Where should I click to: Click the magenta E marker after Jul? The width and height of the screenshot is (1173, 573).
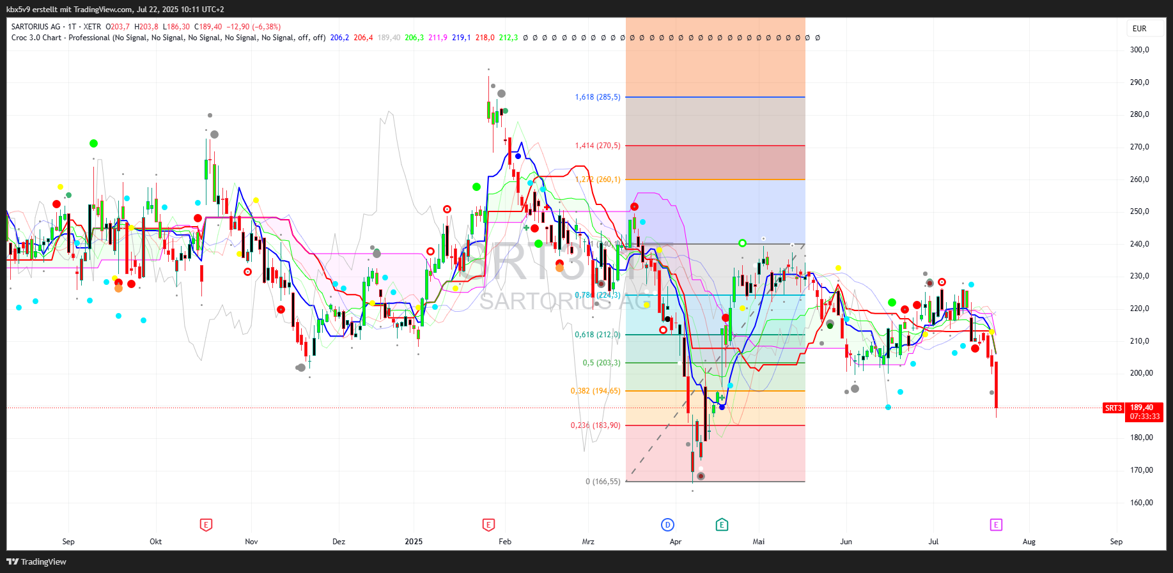pos(996,524)
